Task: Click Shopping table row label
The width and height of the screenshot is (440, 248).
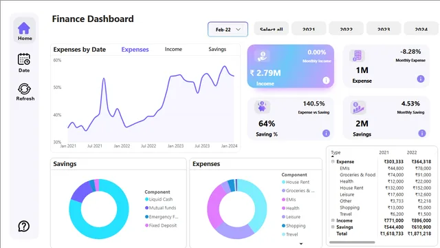Action: point(349,207)
